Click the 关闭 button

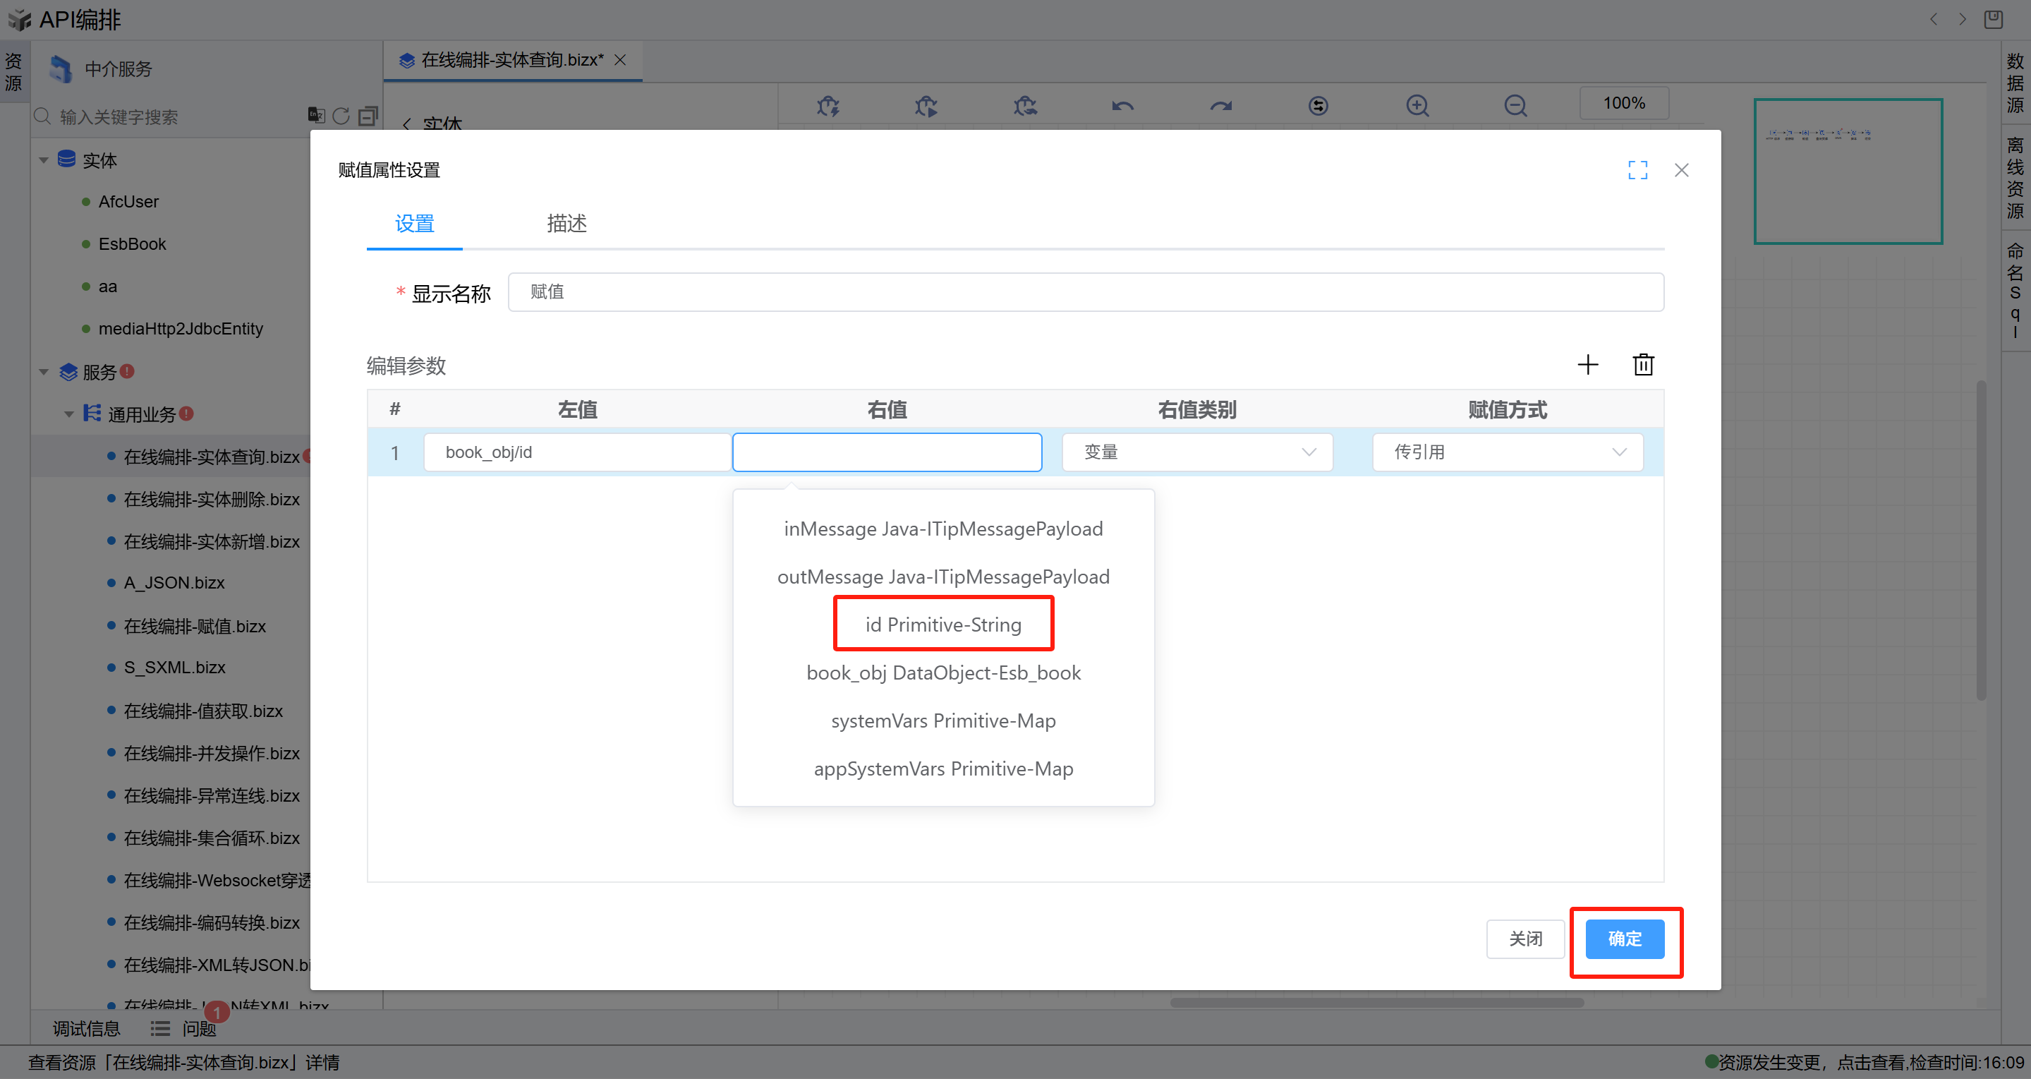[1524, 939]
